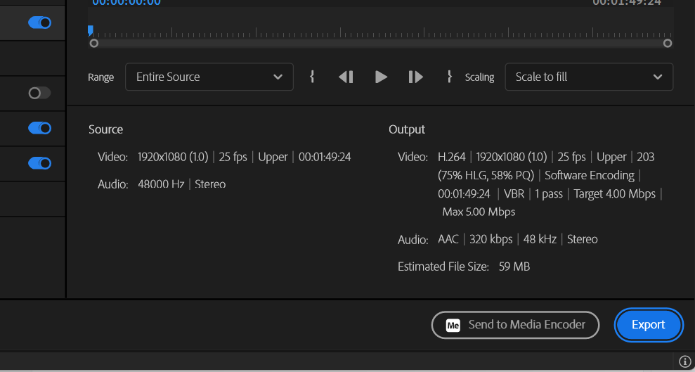Click the preview timeline ruler track
The image size is (695, 372).
click(379, 31)
